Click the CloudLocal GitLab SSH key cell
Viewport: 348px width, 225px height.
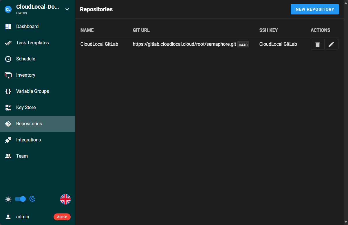coord(278,44)
